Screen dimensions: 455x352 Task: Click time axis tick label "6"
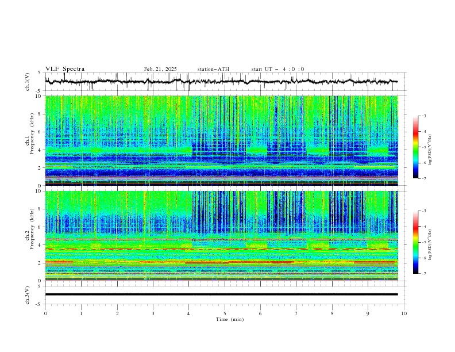[x=260, y=313]
